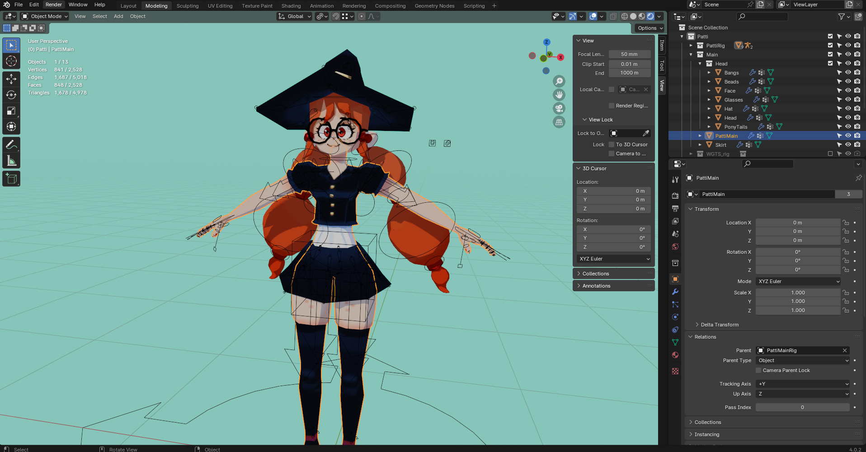Expand the Delta Transform panel
Image resolution: width=866 pixels, height=452 pixels.
point(720,325)
